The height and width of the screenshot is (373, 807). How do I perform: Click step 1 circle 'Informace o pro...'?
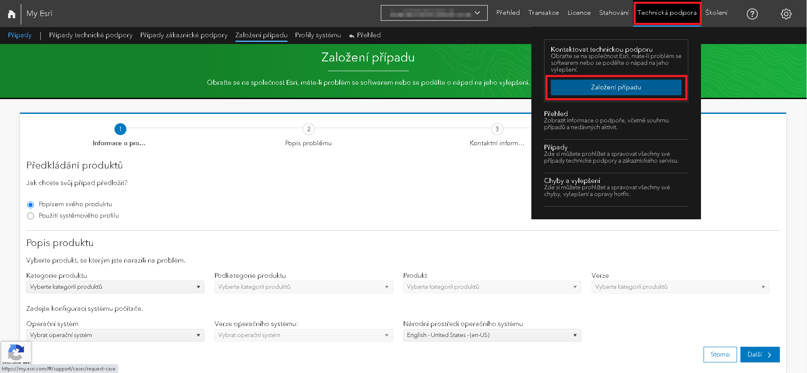[120, 129]
